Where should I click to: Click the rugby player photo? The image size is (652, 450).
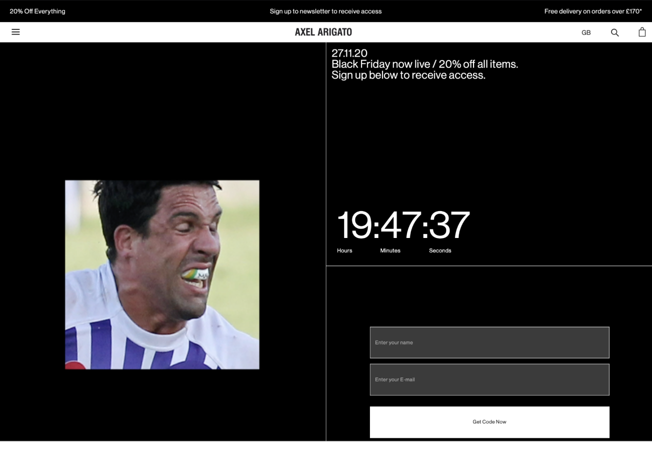pos(162,274)
